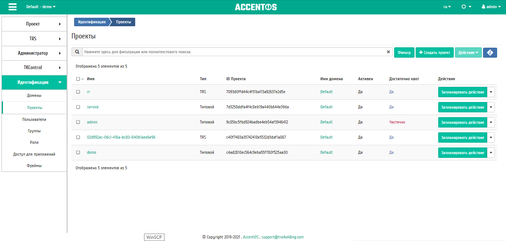This screenshot has width=506, height=241.
Task: Tick the checkbox for service project
Action: pos(78,107)
